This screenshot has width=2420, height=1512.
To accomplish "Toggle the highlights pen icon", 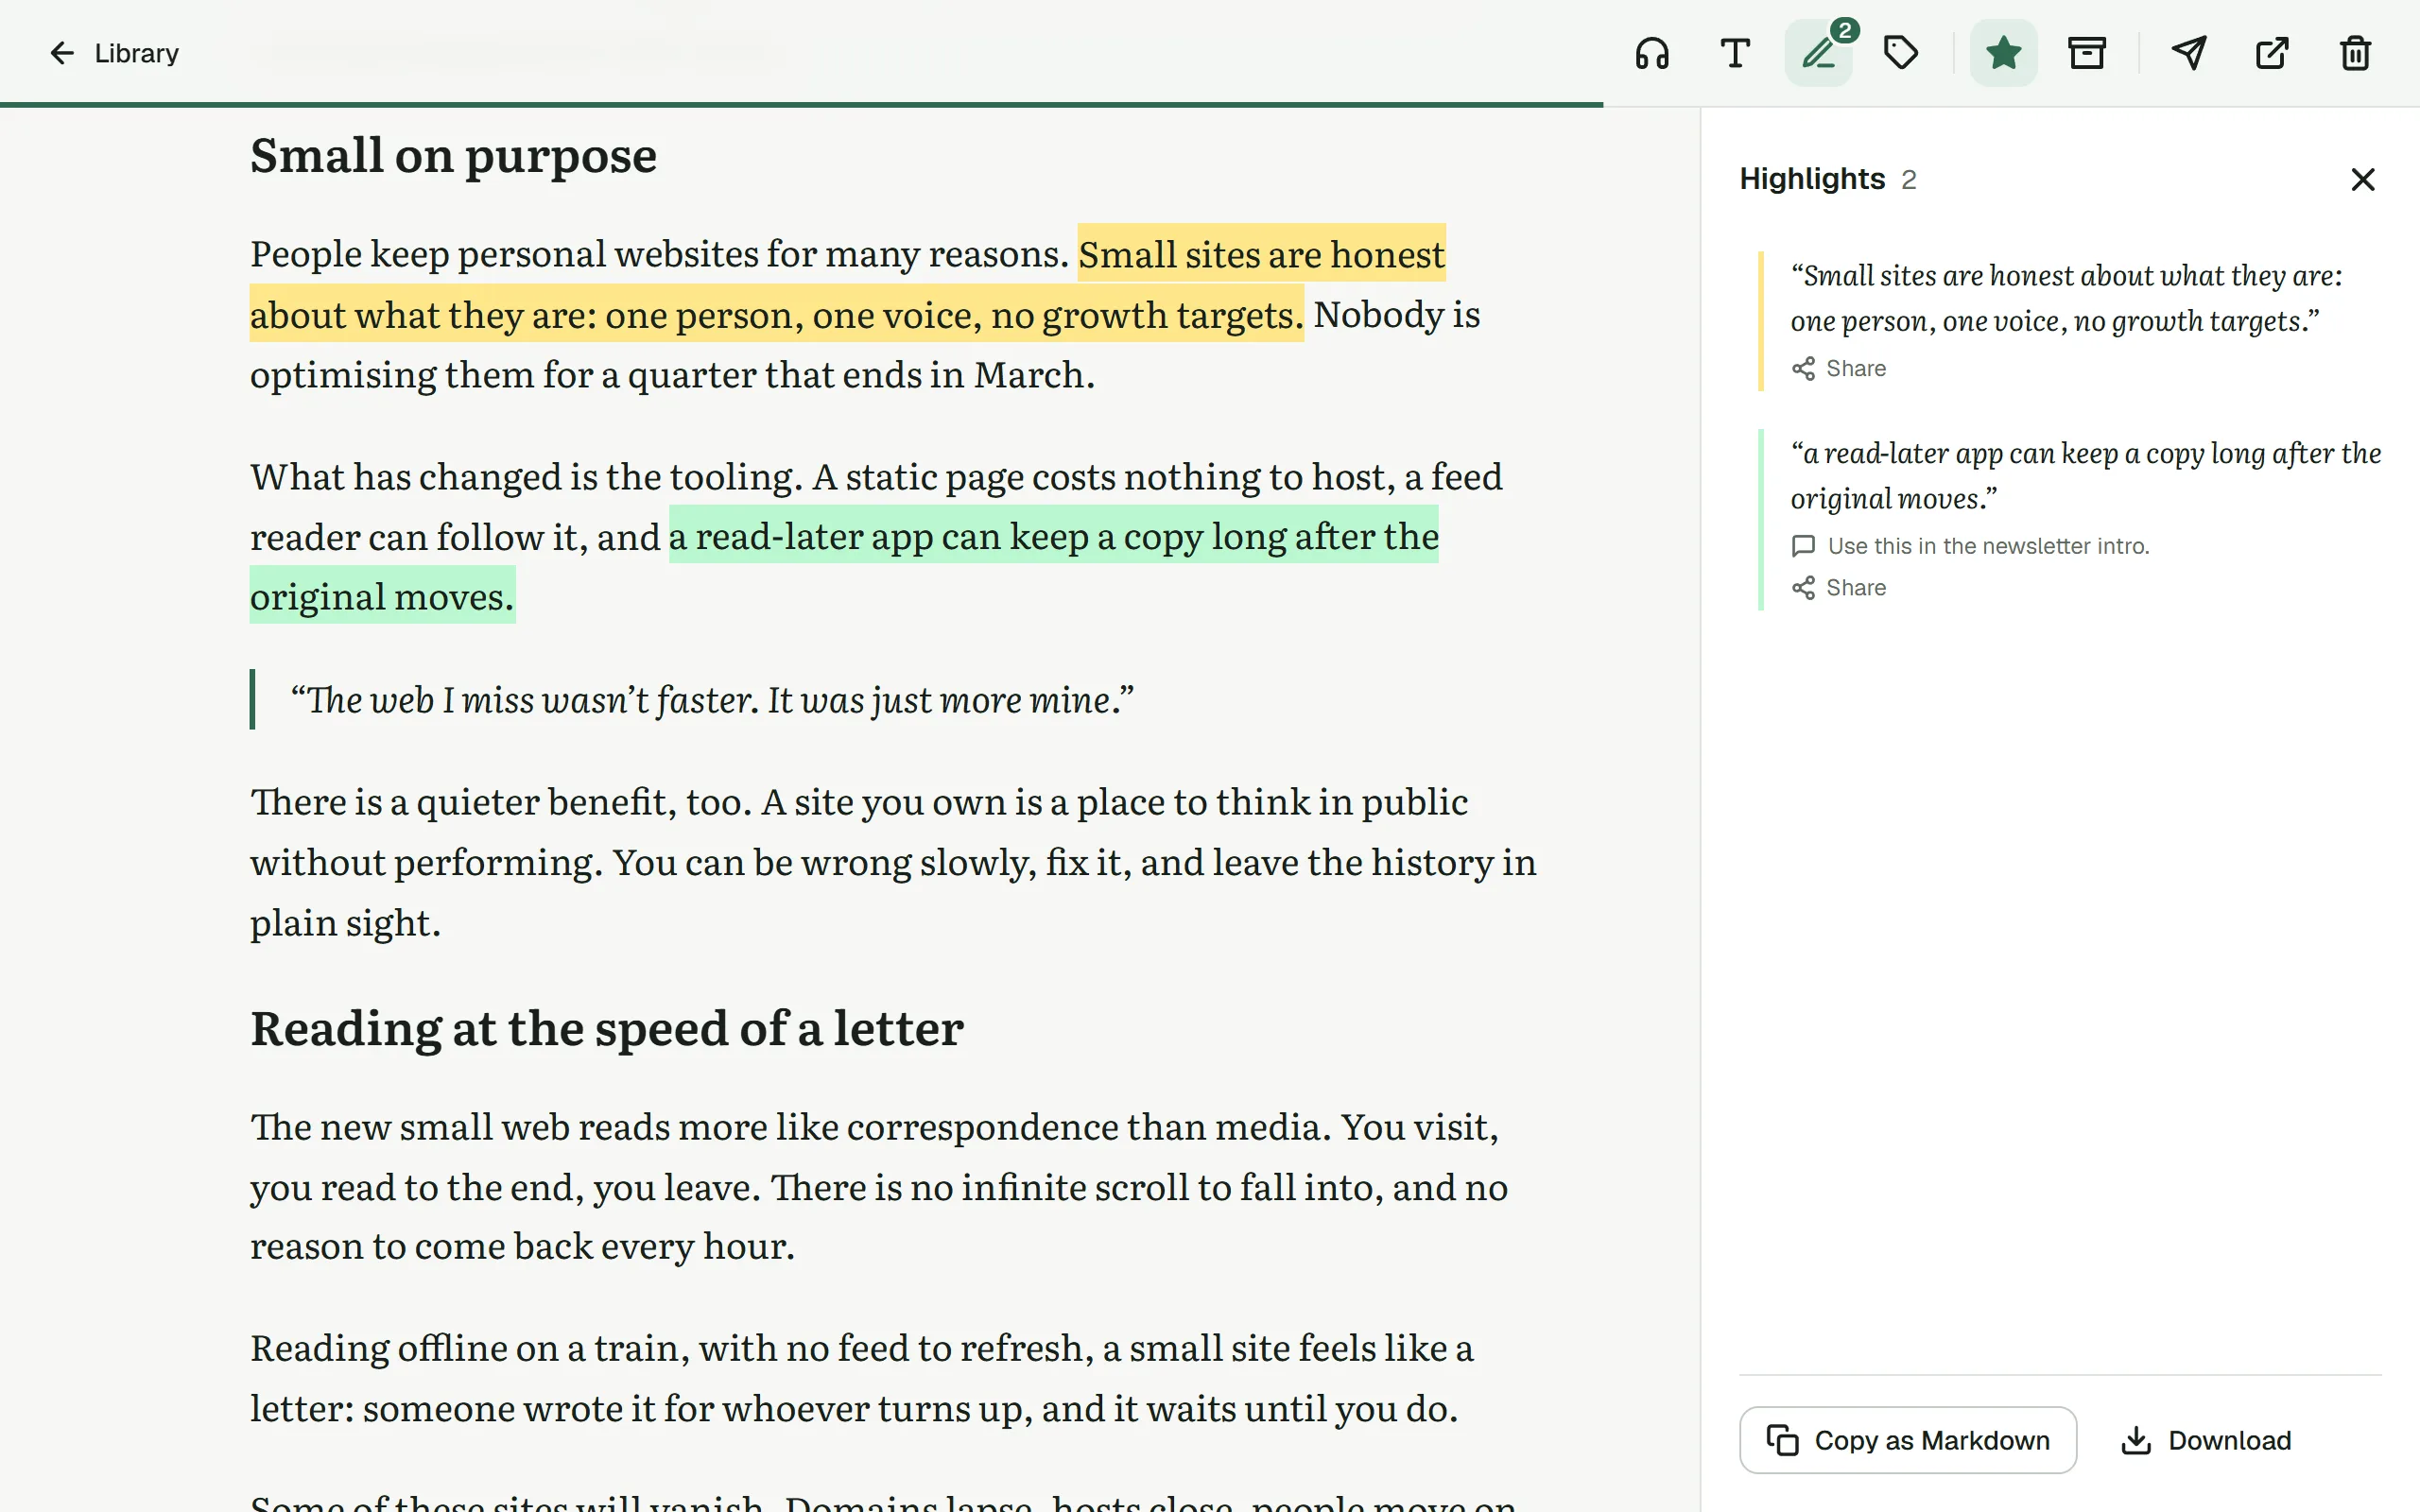I will point(1818,53).
